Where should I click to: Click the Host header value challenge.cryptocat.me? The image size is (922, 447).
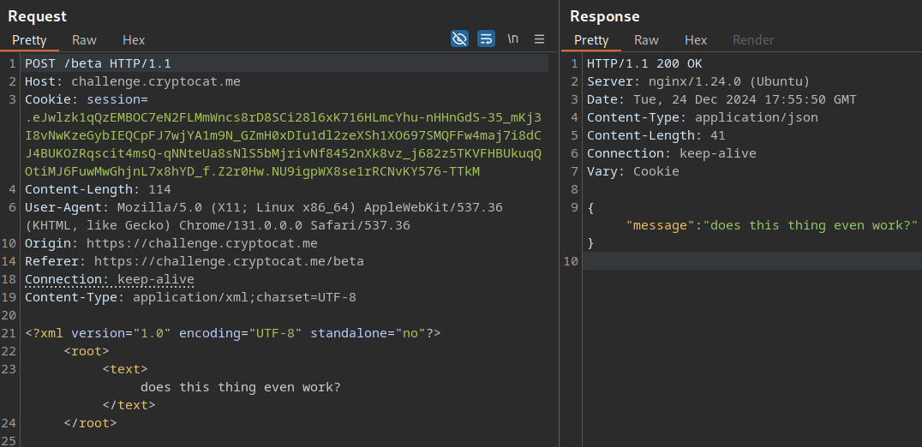(x=156, y=81)
